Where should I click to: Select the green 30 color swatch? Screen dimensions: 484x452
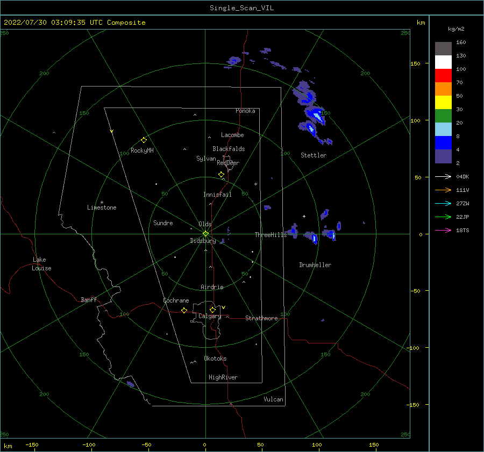tap(443, 116)
